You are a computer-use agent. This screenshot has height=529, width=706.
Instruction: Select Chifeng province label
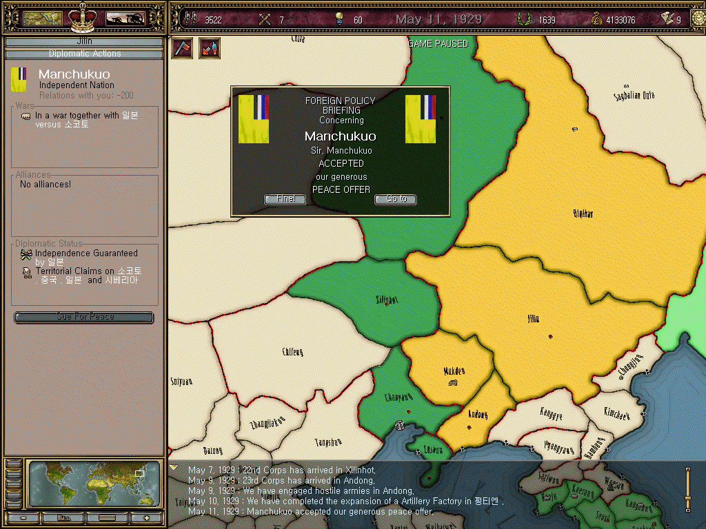[x=292, y=352]
